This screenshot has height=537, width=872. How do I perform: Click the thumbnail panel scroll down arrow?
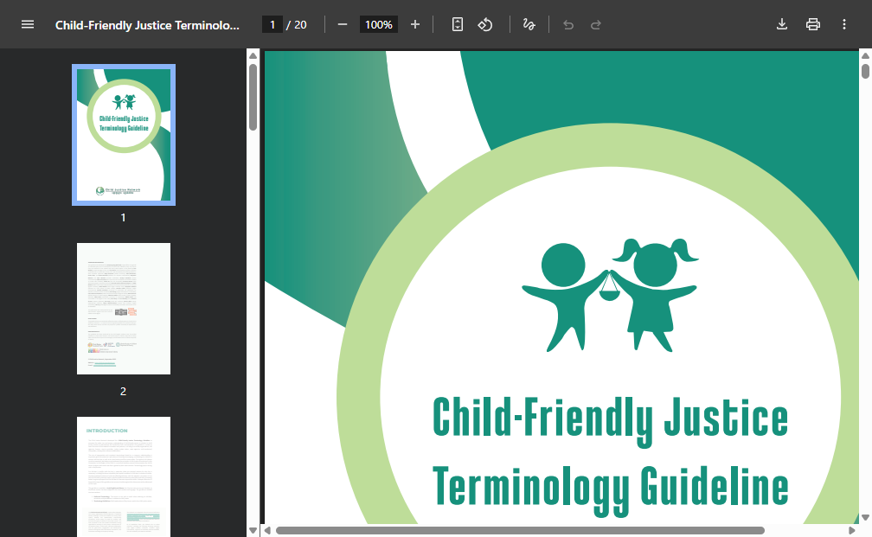coord(253,530)
